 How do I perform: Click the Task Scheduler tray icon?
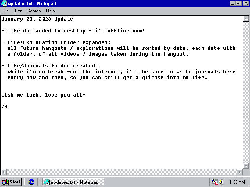pyautogui.click(x=215, y=182)
